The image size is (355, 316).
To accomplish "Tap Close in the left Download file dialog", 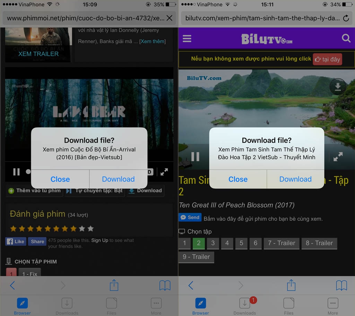I will (x=60, y=179).
